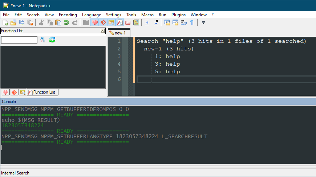The height and width of the screenshot is (177, 316).
Task: Open the Edit menu
Action: click(x=18, y=15)
